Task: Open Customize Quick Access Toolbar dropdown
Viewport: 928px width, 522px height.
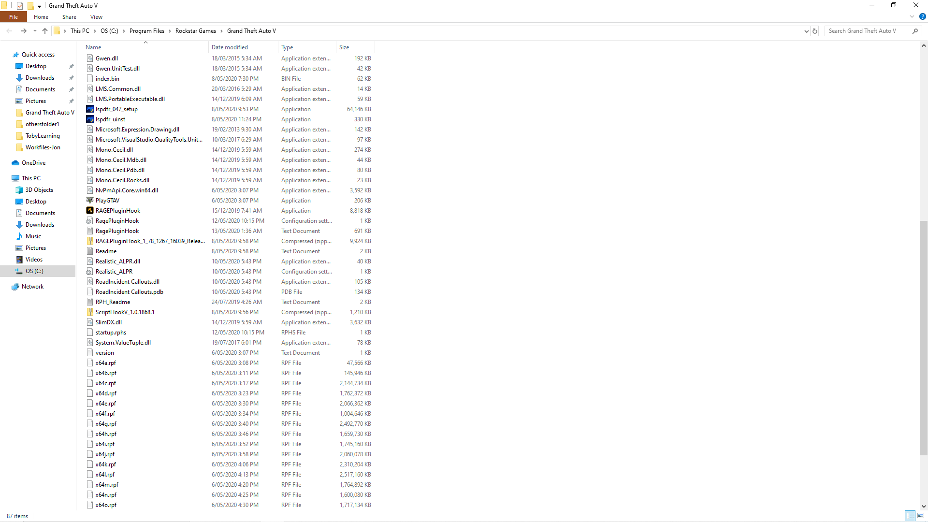Action: point(40,6)
